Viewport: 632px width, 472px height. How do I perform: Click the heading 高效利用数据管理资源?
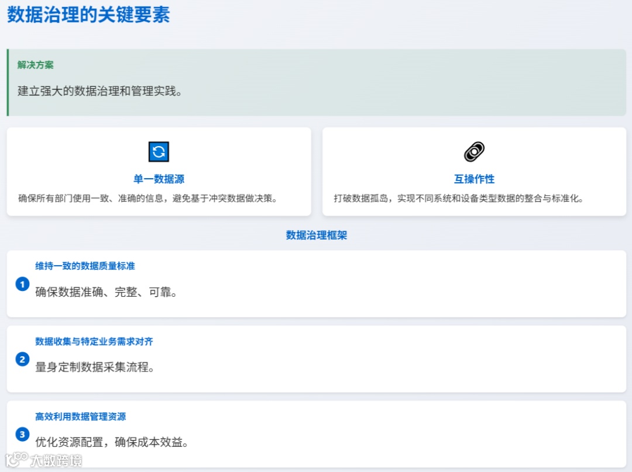coord(81,417)
